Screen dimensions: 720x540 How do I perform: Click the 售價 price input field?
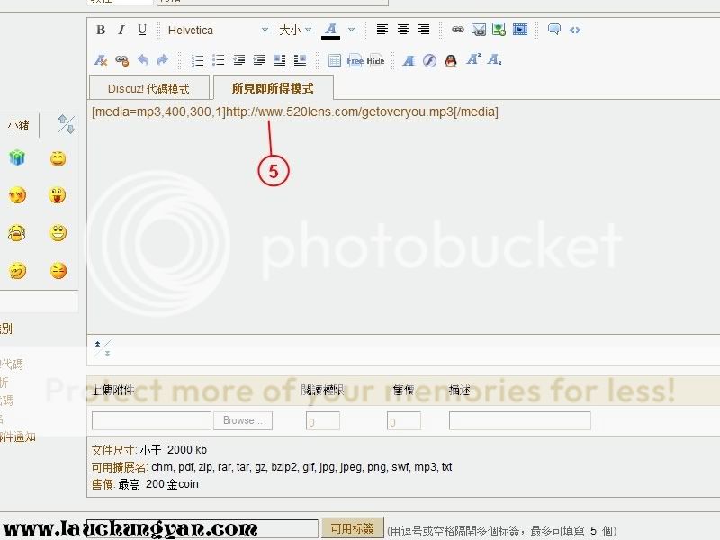pos(403,421)
